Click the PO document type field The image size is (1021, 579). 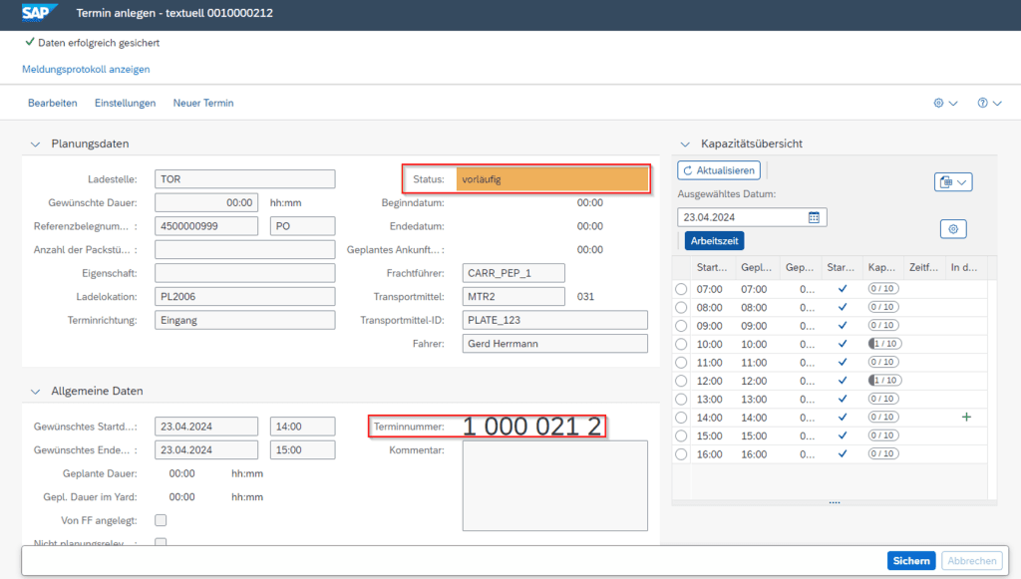(303, 226)
